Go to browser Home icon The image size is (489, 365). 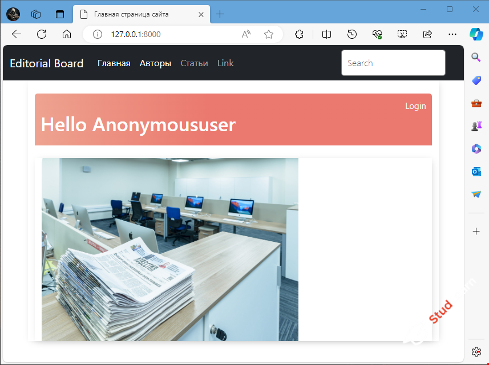click(x=67, y=34)
